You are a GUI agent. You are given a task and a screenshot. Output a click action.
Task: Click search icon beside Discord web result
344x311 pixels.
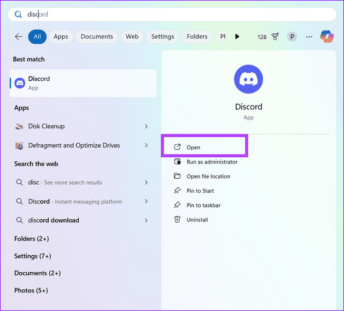point(19,201)
